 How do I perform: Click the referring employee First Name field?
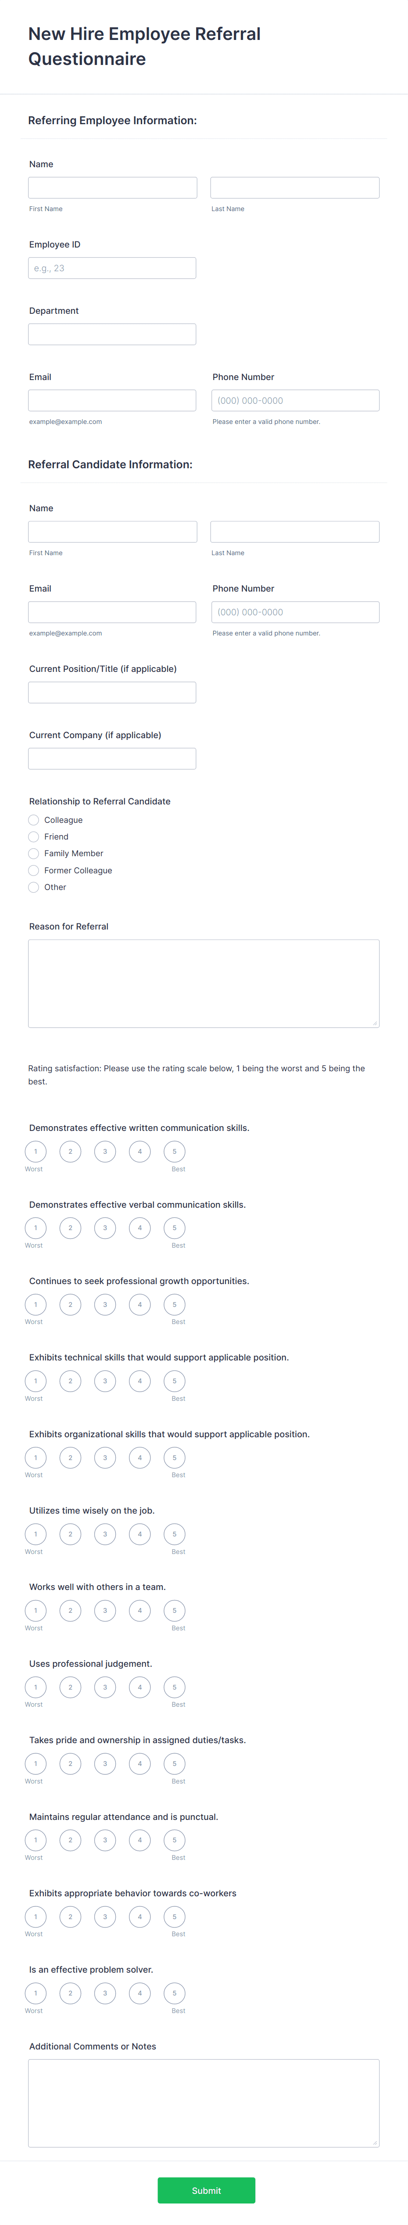[112, 187]
